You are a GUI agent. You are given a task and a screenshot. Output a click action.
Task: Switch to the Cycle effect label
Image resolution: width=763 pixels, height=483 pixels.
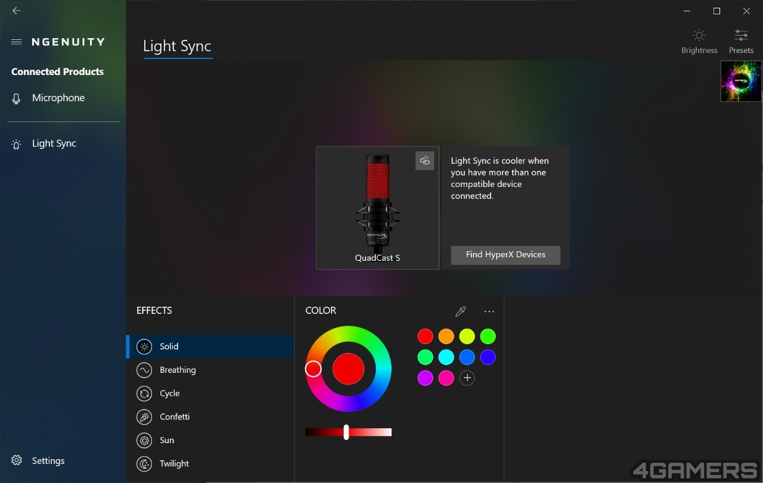(170, 394)
